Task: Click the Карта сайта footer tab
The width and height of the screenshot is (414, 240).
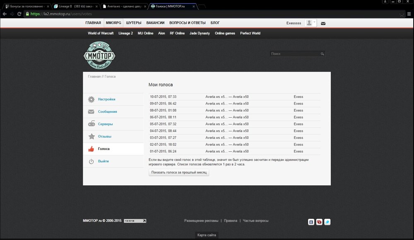Action: (x=207, y=235)
